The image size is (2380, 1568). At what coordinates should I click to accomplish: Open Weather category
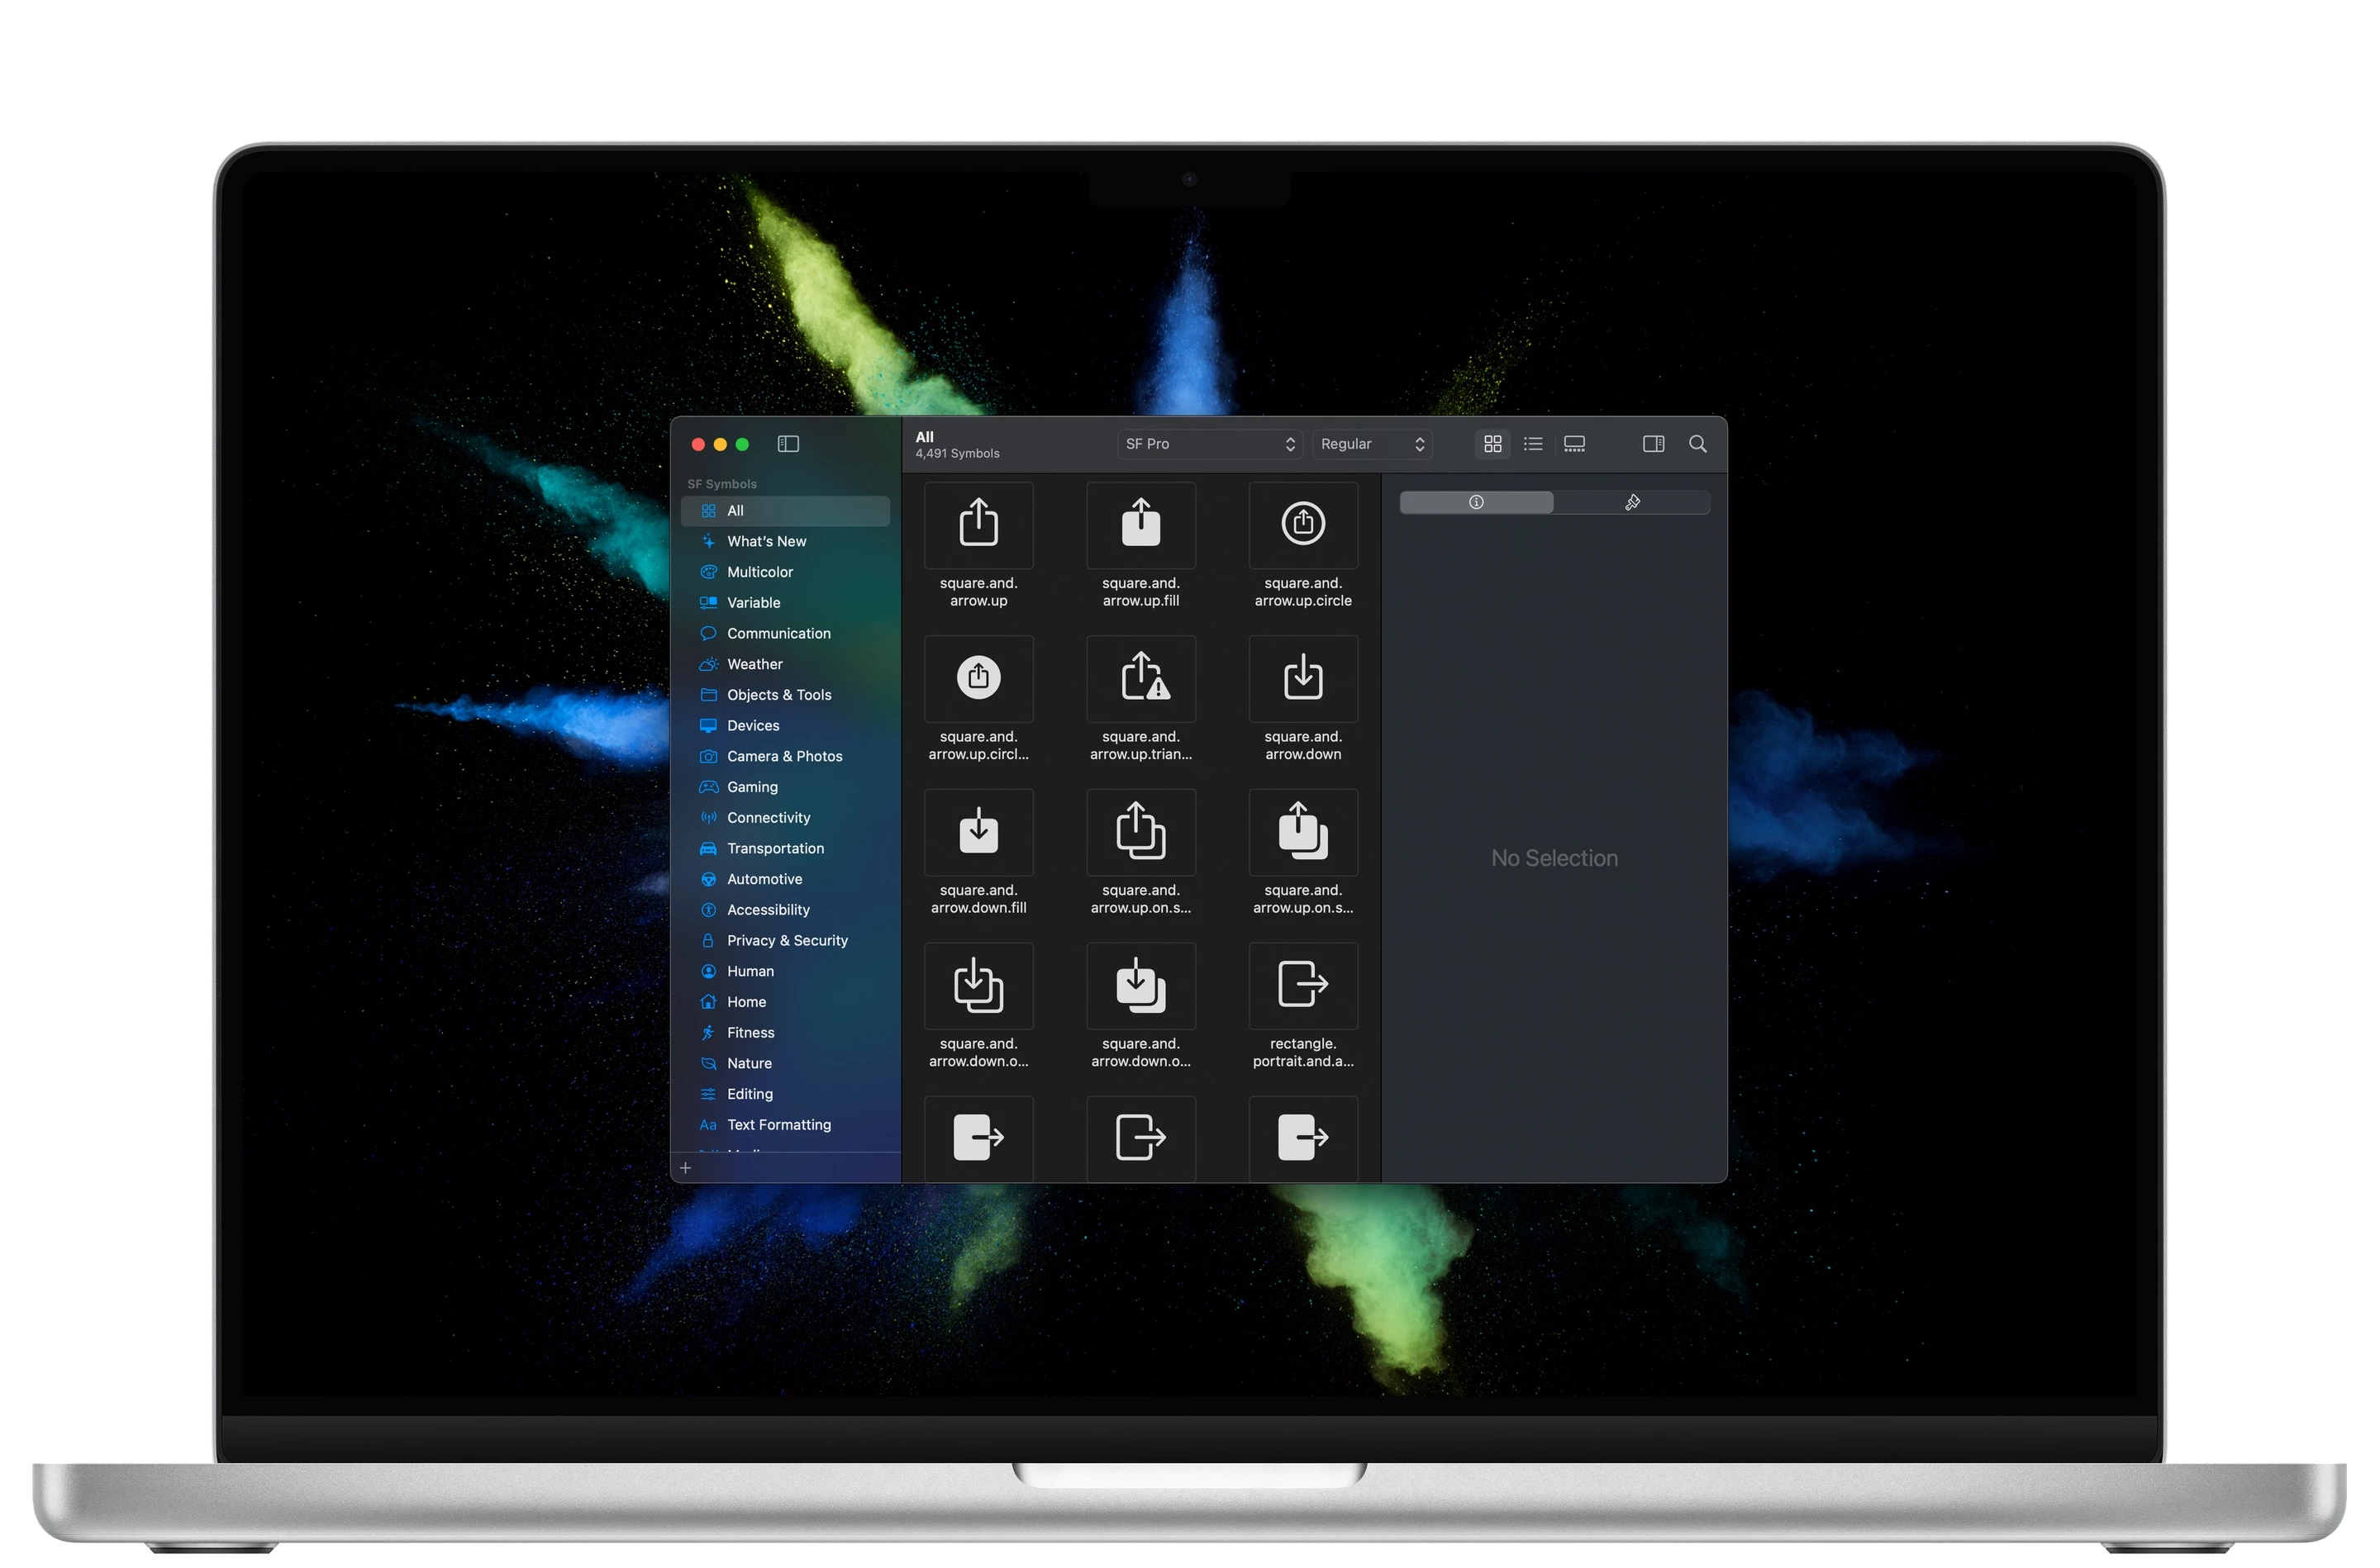point(785,664)
